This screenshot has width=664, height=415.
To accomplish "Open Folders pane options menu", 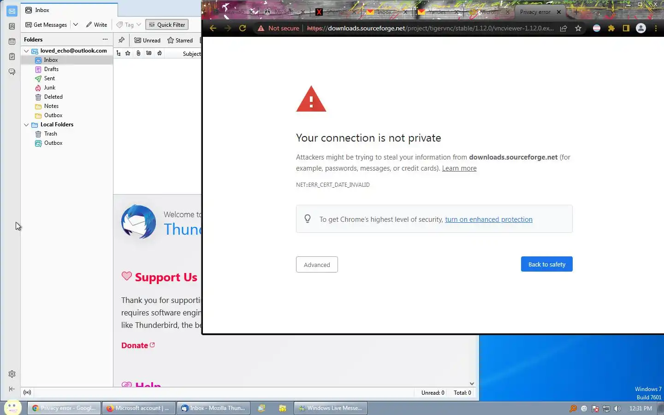I will 105,39.
